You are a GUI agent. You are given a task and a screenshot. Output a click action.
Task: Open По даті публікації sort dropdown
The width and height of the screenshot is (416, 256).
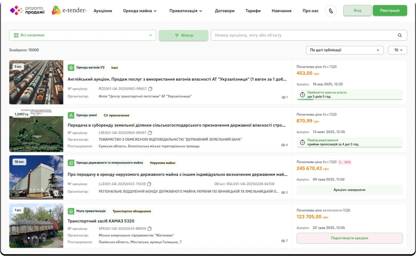[x=344, y=50]
